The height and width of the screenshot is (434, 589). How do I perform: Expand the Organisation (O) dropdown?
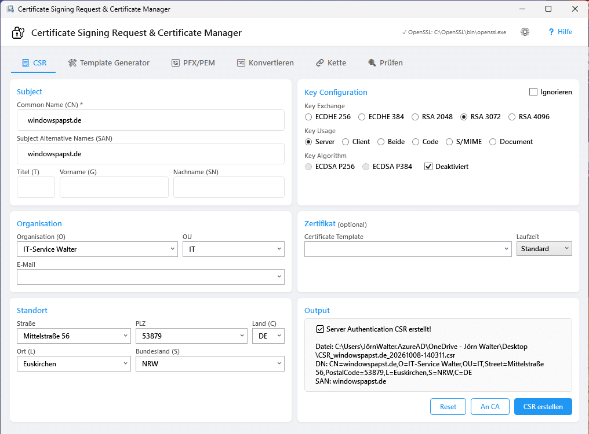click(x=97, y=249)
